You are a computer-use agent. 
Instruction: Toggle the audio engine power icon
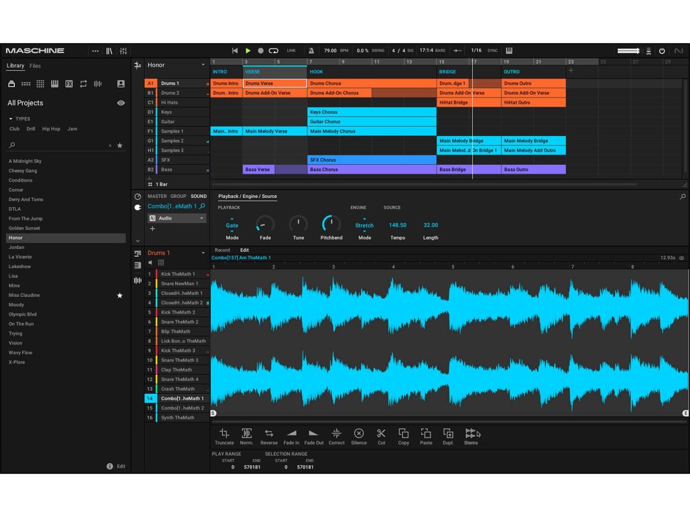(x=662, y=50)
